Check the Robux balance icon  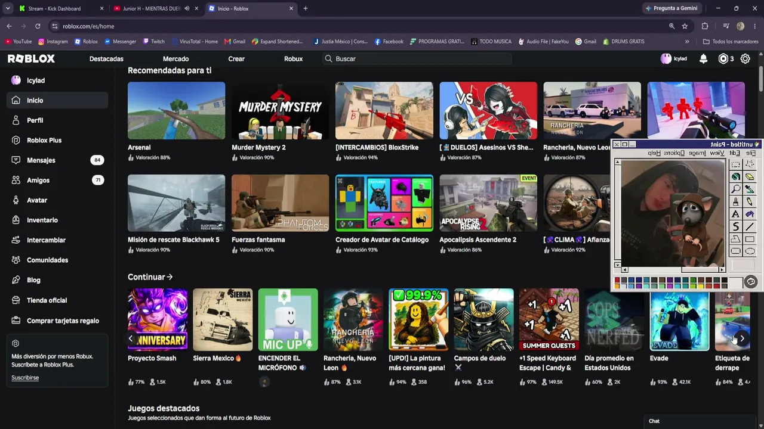pyautogui.click(x=723, y=58)
